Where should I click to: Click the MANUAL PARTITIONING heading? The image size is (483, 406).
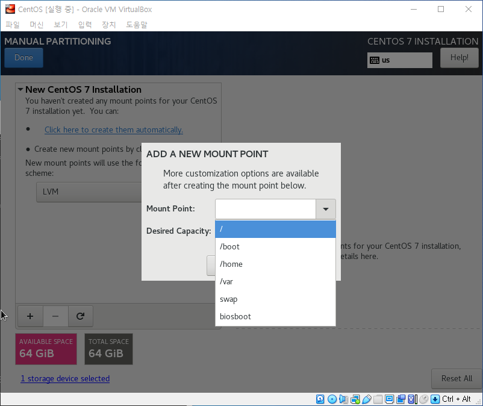pyautogui.click(x=58, y=42)
